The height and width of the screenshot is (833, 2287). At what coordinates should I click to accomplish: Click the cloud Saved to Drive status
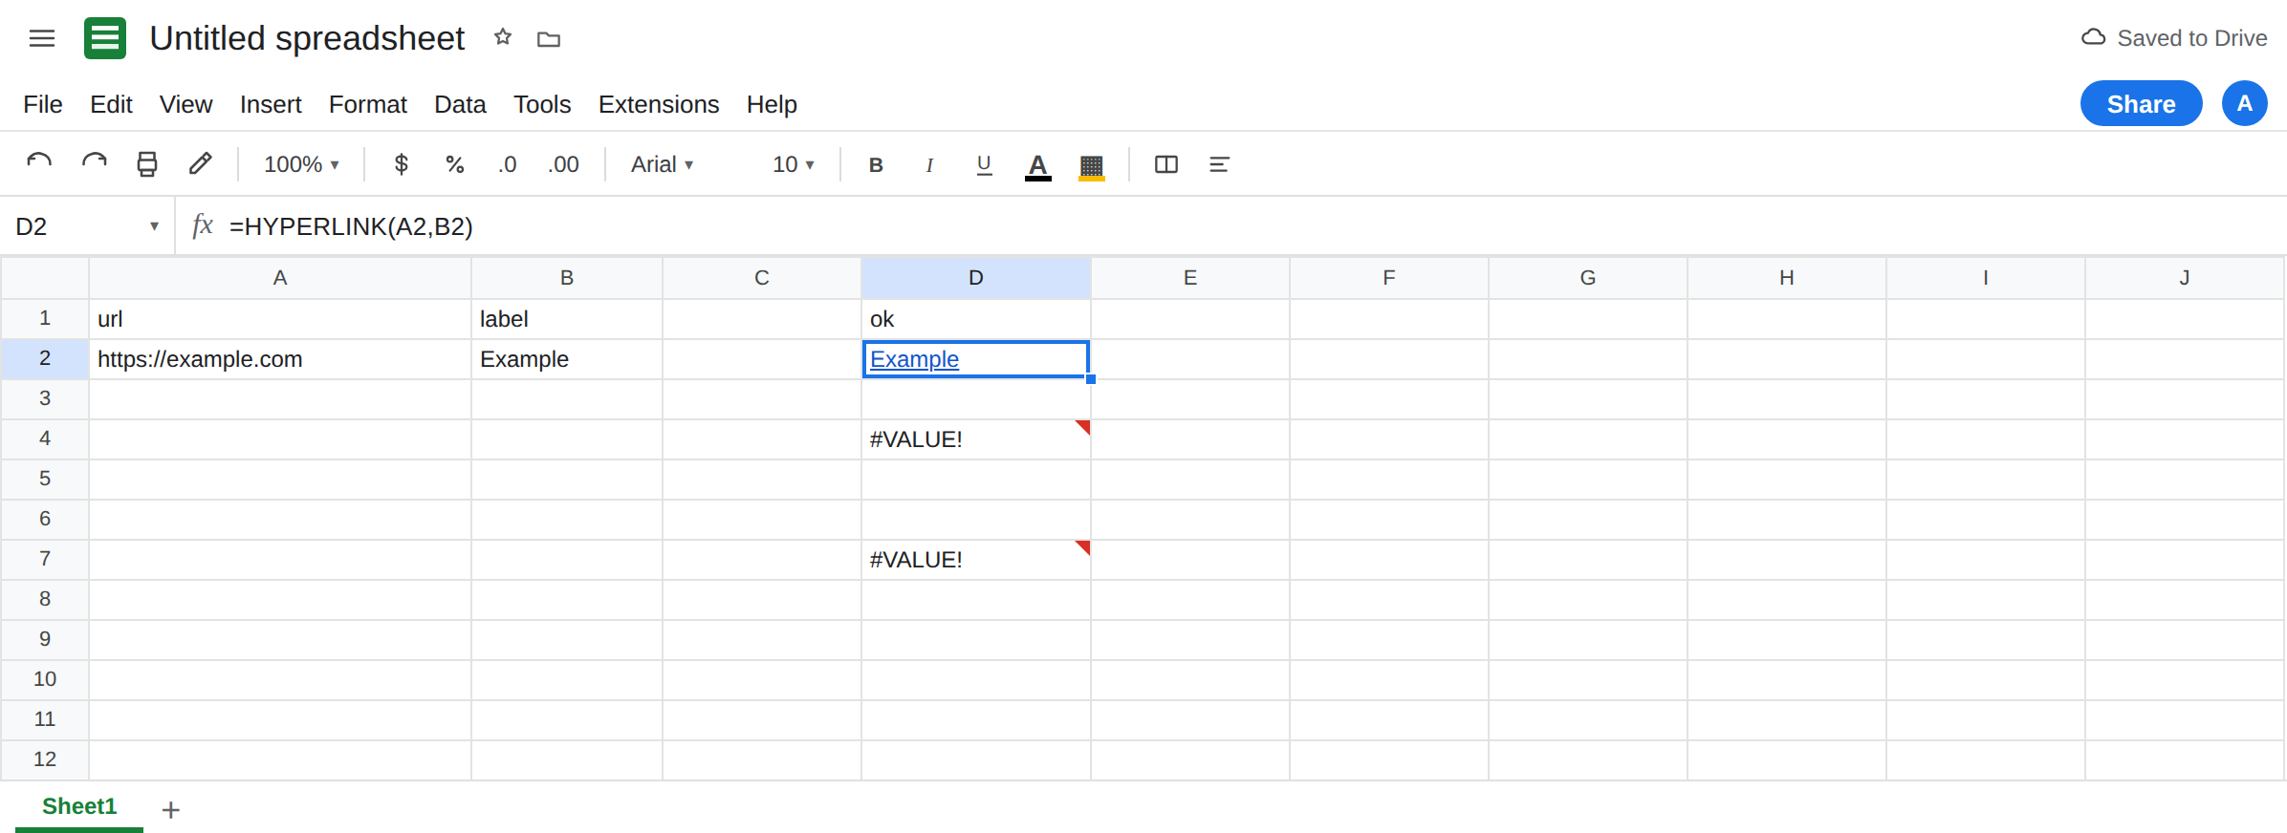(2174, 38)
